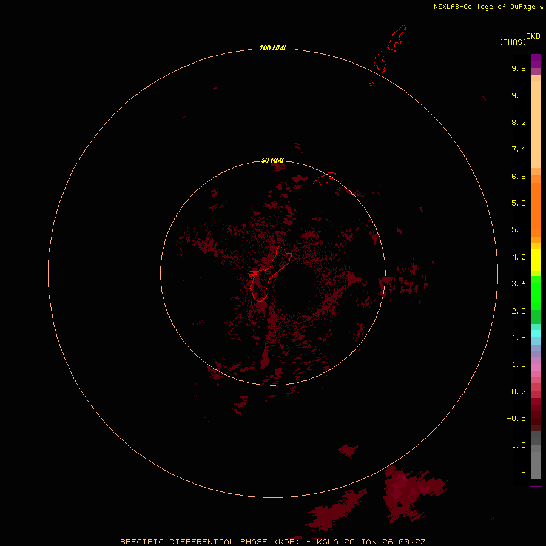The width and height of the screenshot is (546, 546).
Task: Select the 50 NMI range ring label
Action: pyautogui.click(x=272, y=160)
